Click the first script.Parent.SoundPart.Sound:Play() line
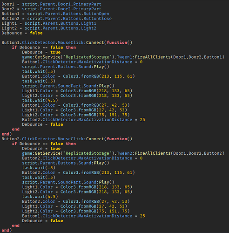Image resolution: width=229 pixels, height=233 pixels. [68, 86]
